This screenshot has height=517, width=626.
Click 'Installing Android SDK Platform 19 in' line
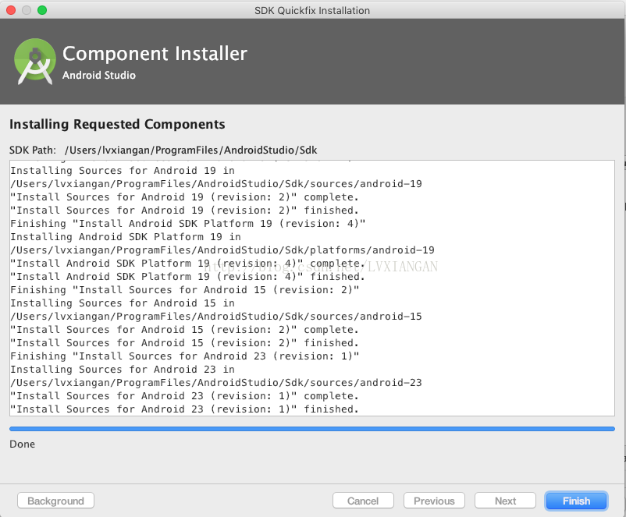(x=126, y=237)
